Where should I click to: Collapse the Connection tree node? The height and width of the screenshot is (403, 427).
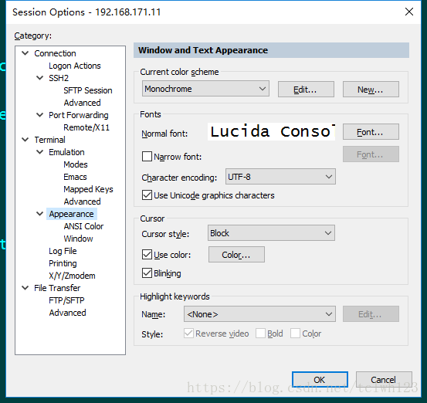pos(25,53)
